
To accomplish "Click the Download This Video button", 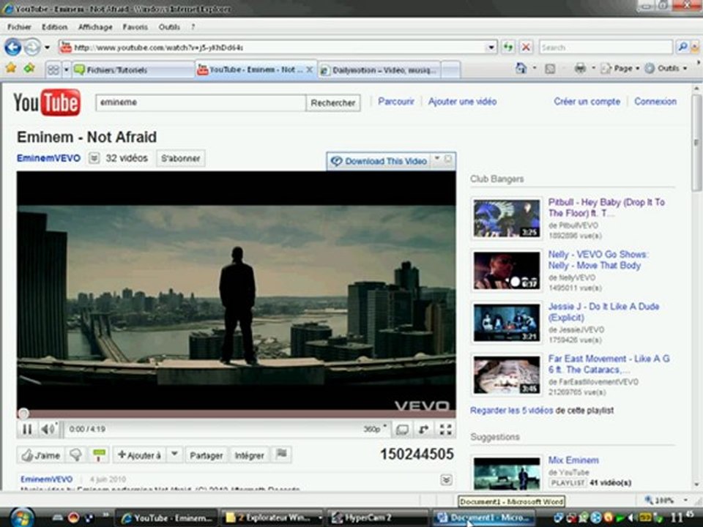I will point(379,161).
